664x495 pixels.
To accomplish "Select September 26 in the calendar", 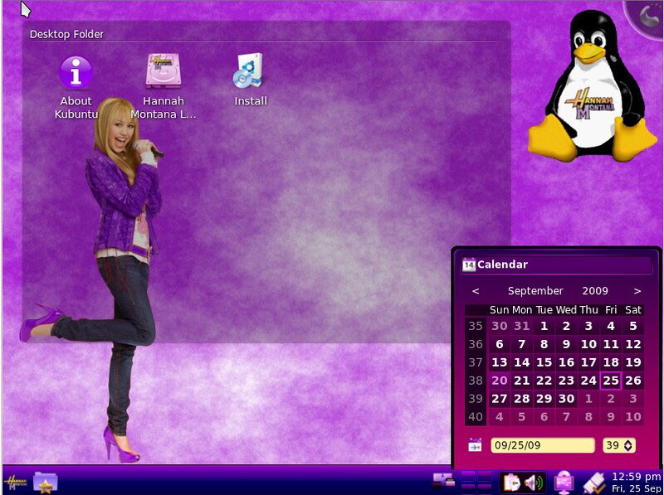I will (633, 381).
